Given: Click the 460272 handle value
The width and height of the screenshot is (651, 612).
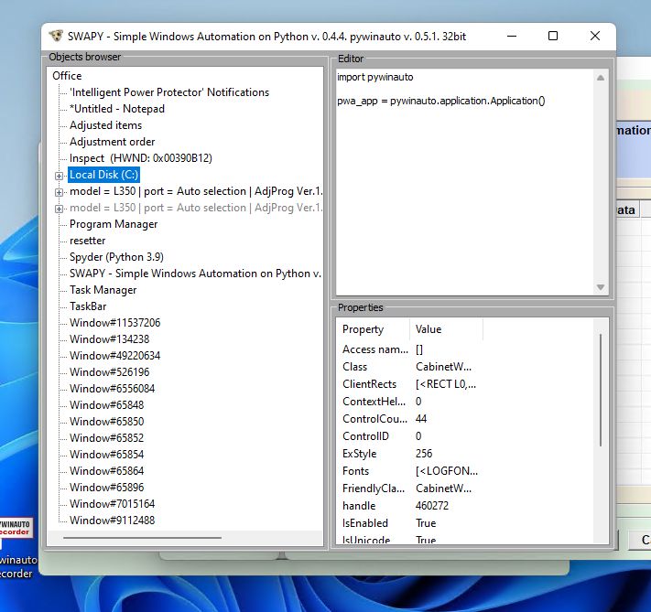Looking at the screenshot, I should pos(432,506).
